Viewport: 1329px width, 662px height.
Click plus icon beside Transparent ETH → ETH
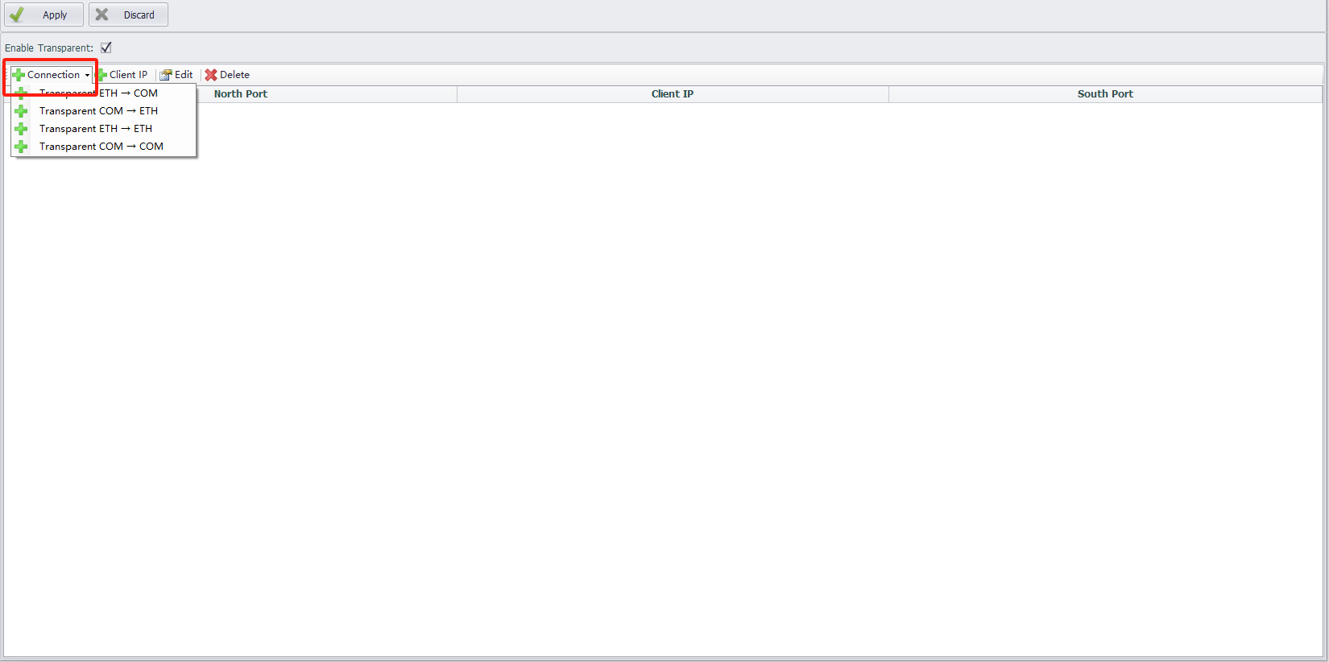pyautogui.click(x=22, y=129)
